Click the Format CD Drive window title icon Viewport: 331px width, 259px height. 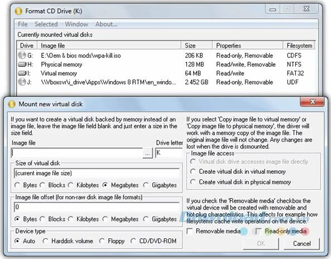pyautogui.click(x=18, y=11)
